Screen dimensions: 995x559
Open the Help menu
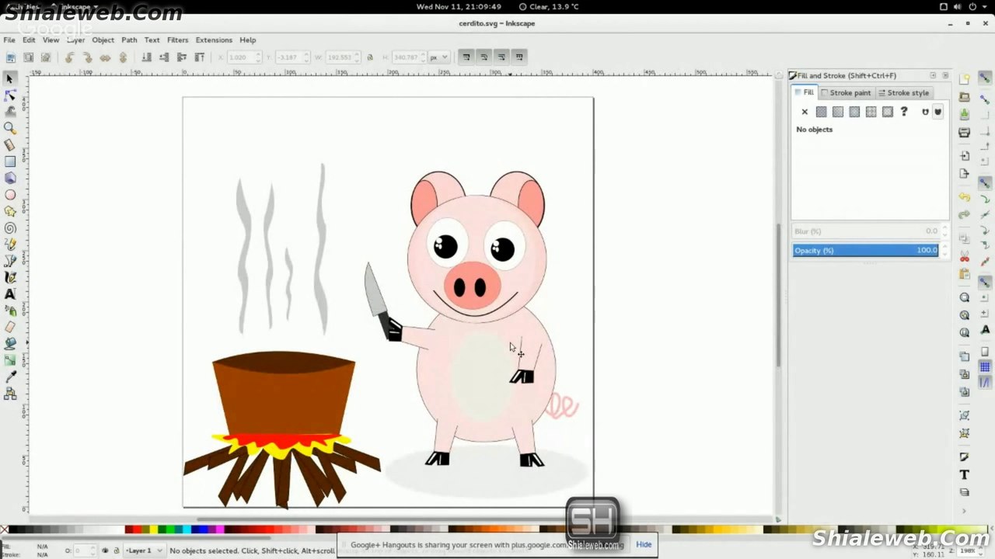[247, 40]
